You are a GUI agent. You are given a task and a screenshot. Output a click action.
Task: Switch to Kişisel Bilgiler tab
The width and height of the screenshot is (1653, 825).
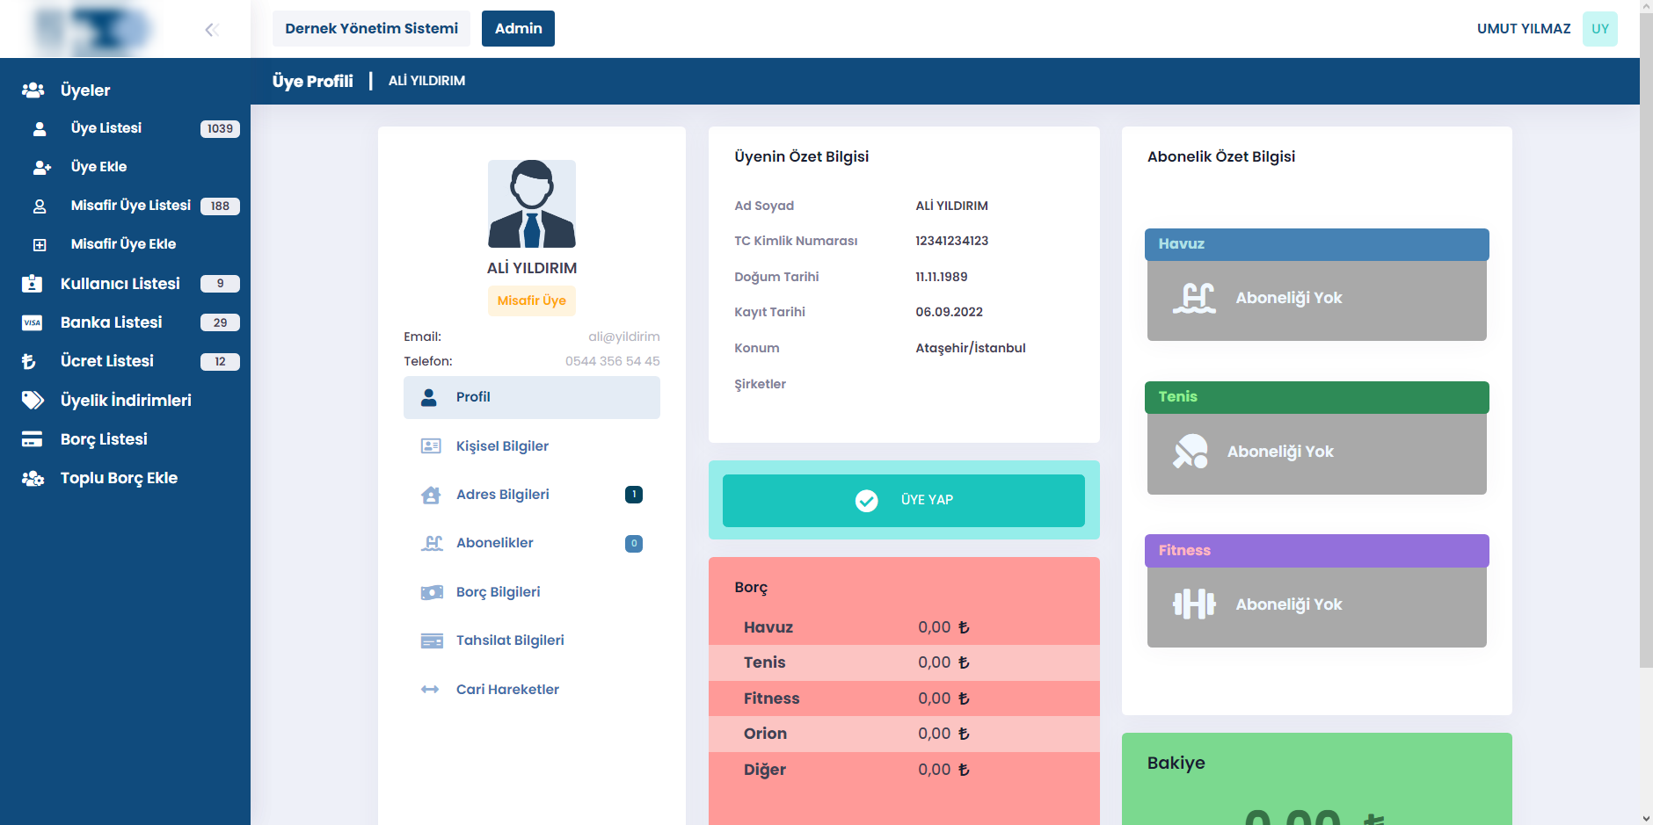click(x=502, y=446)
